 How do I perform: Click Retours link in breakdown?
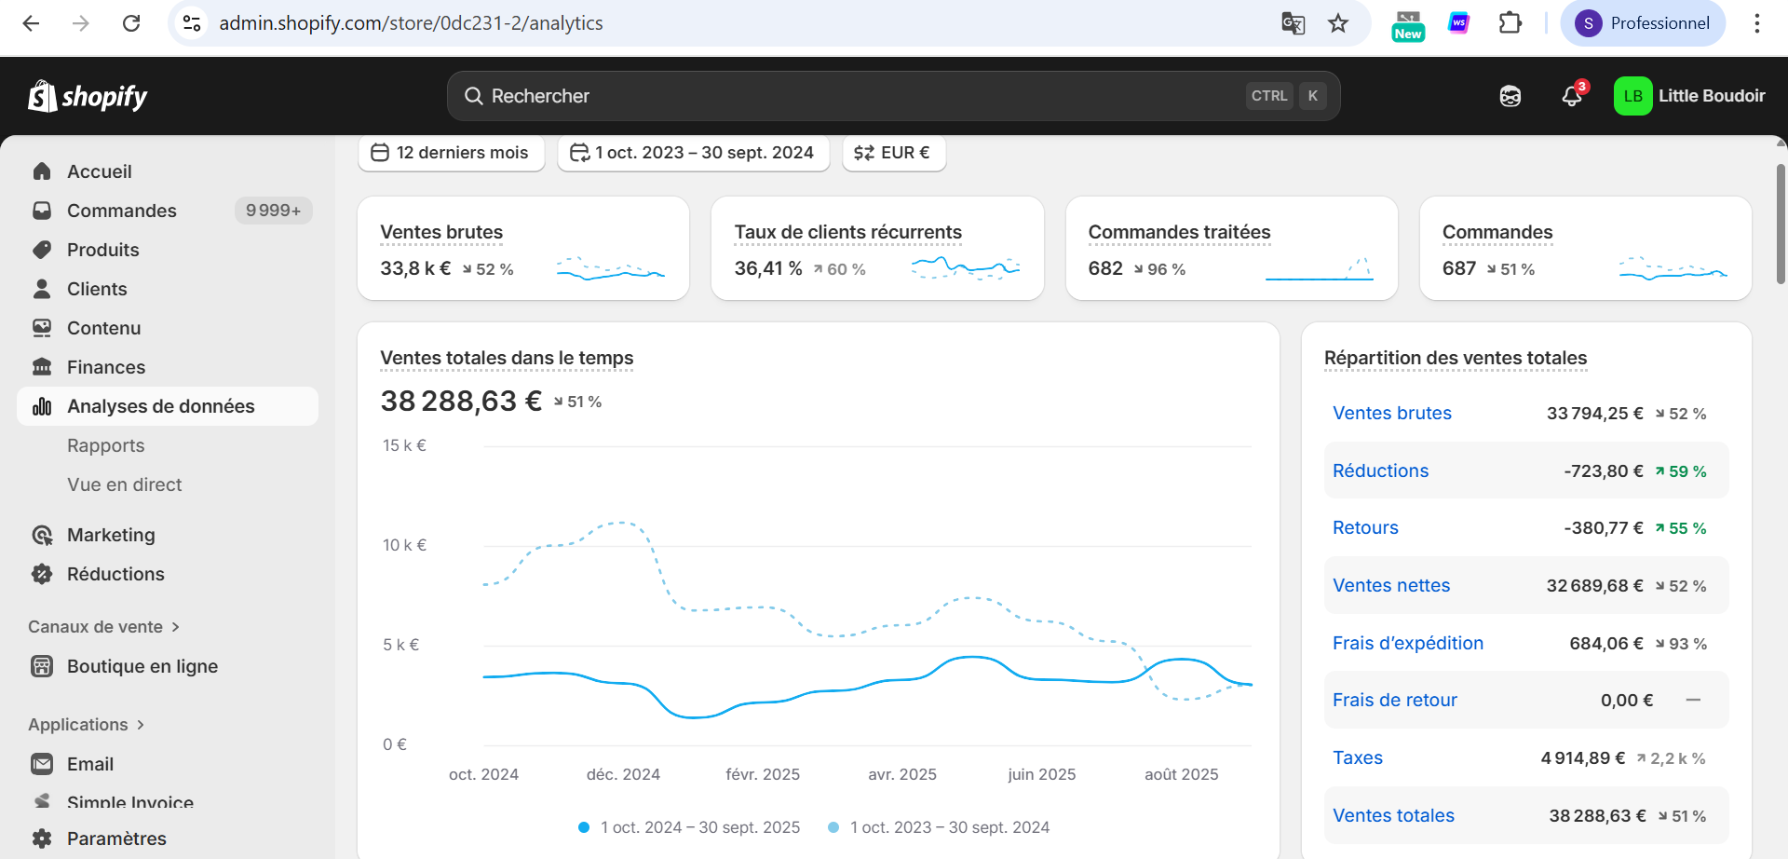(1365, 527)
